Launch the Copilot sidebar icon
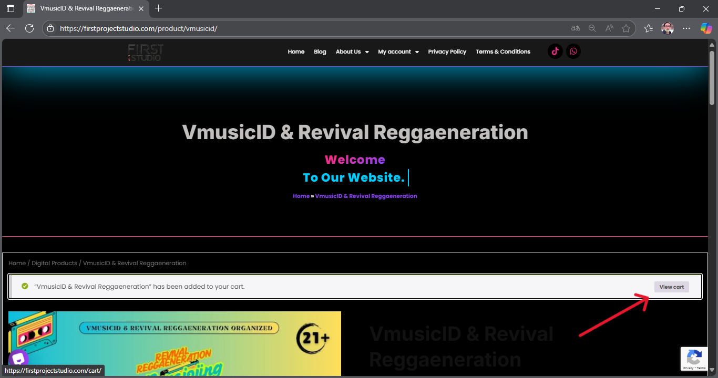 [x=706, y=28]
